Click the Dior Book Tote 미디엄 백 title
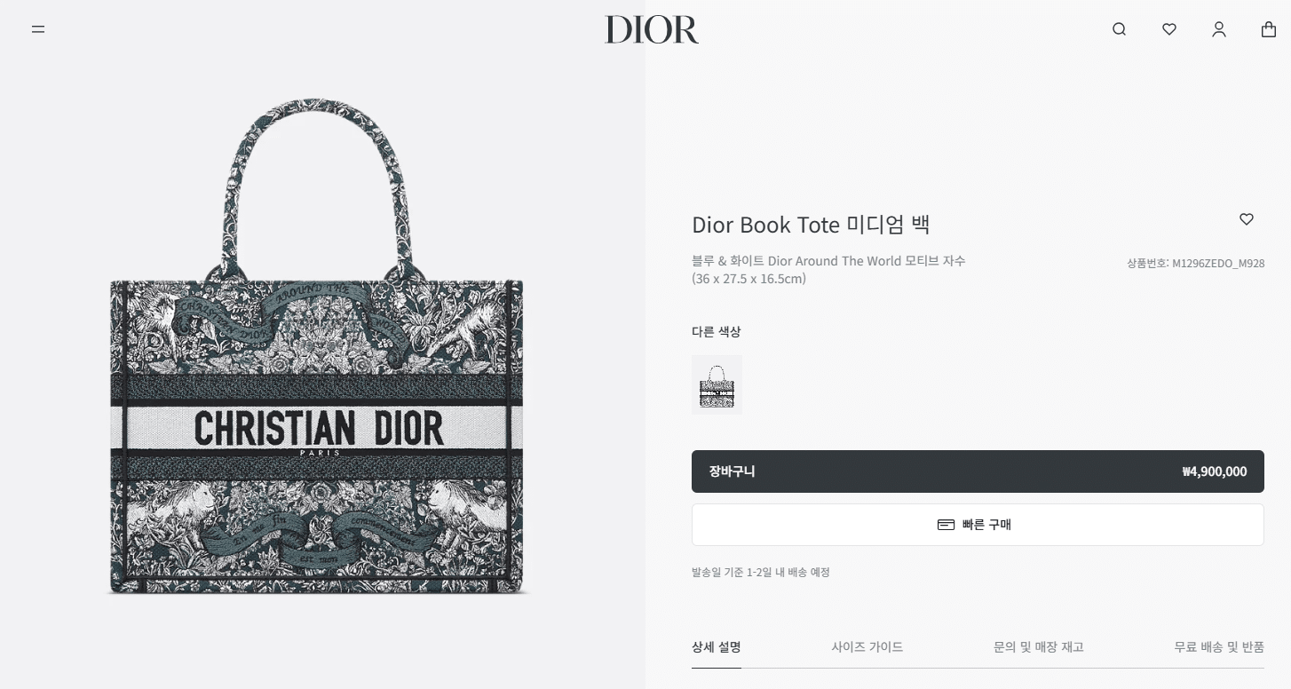 811,225
